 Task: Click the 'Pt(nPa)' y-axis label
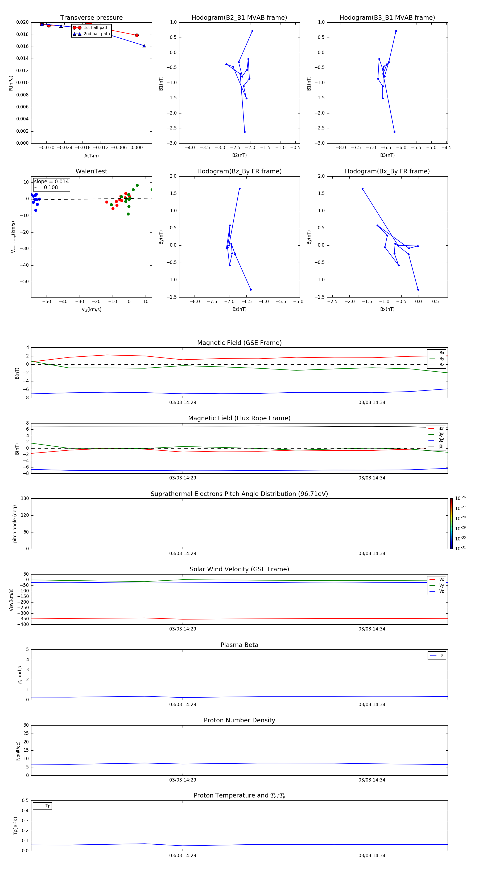(x=11, y=83)
